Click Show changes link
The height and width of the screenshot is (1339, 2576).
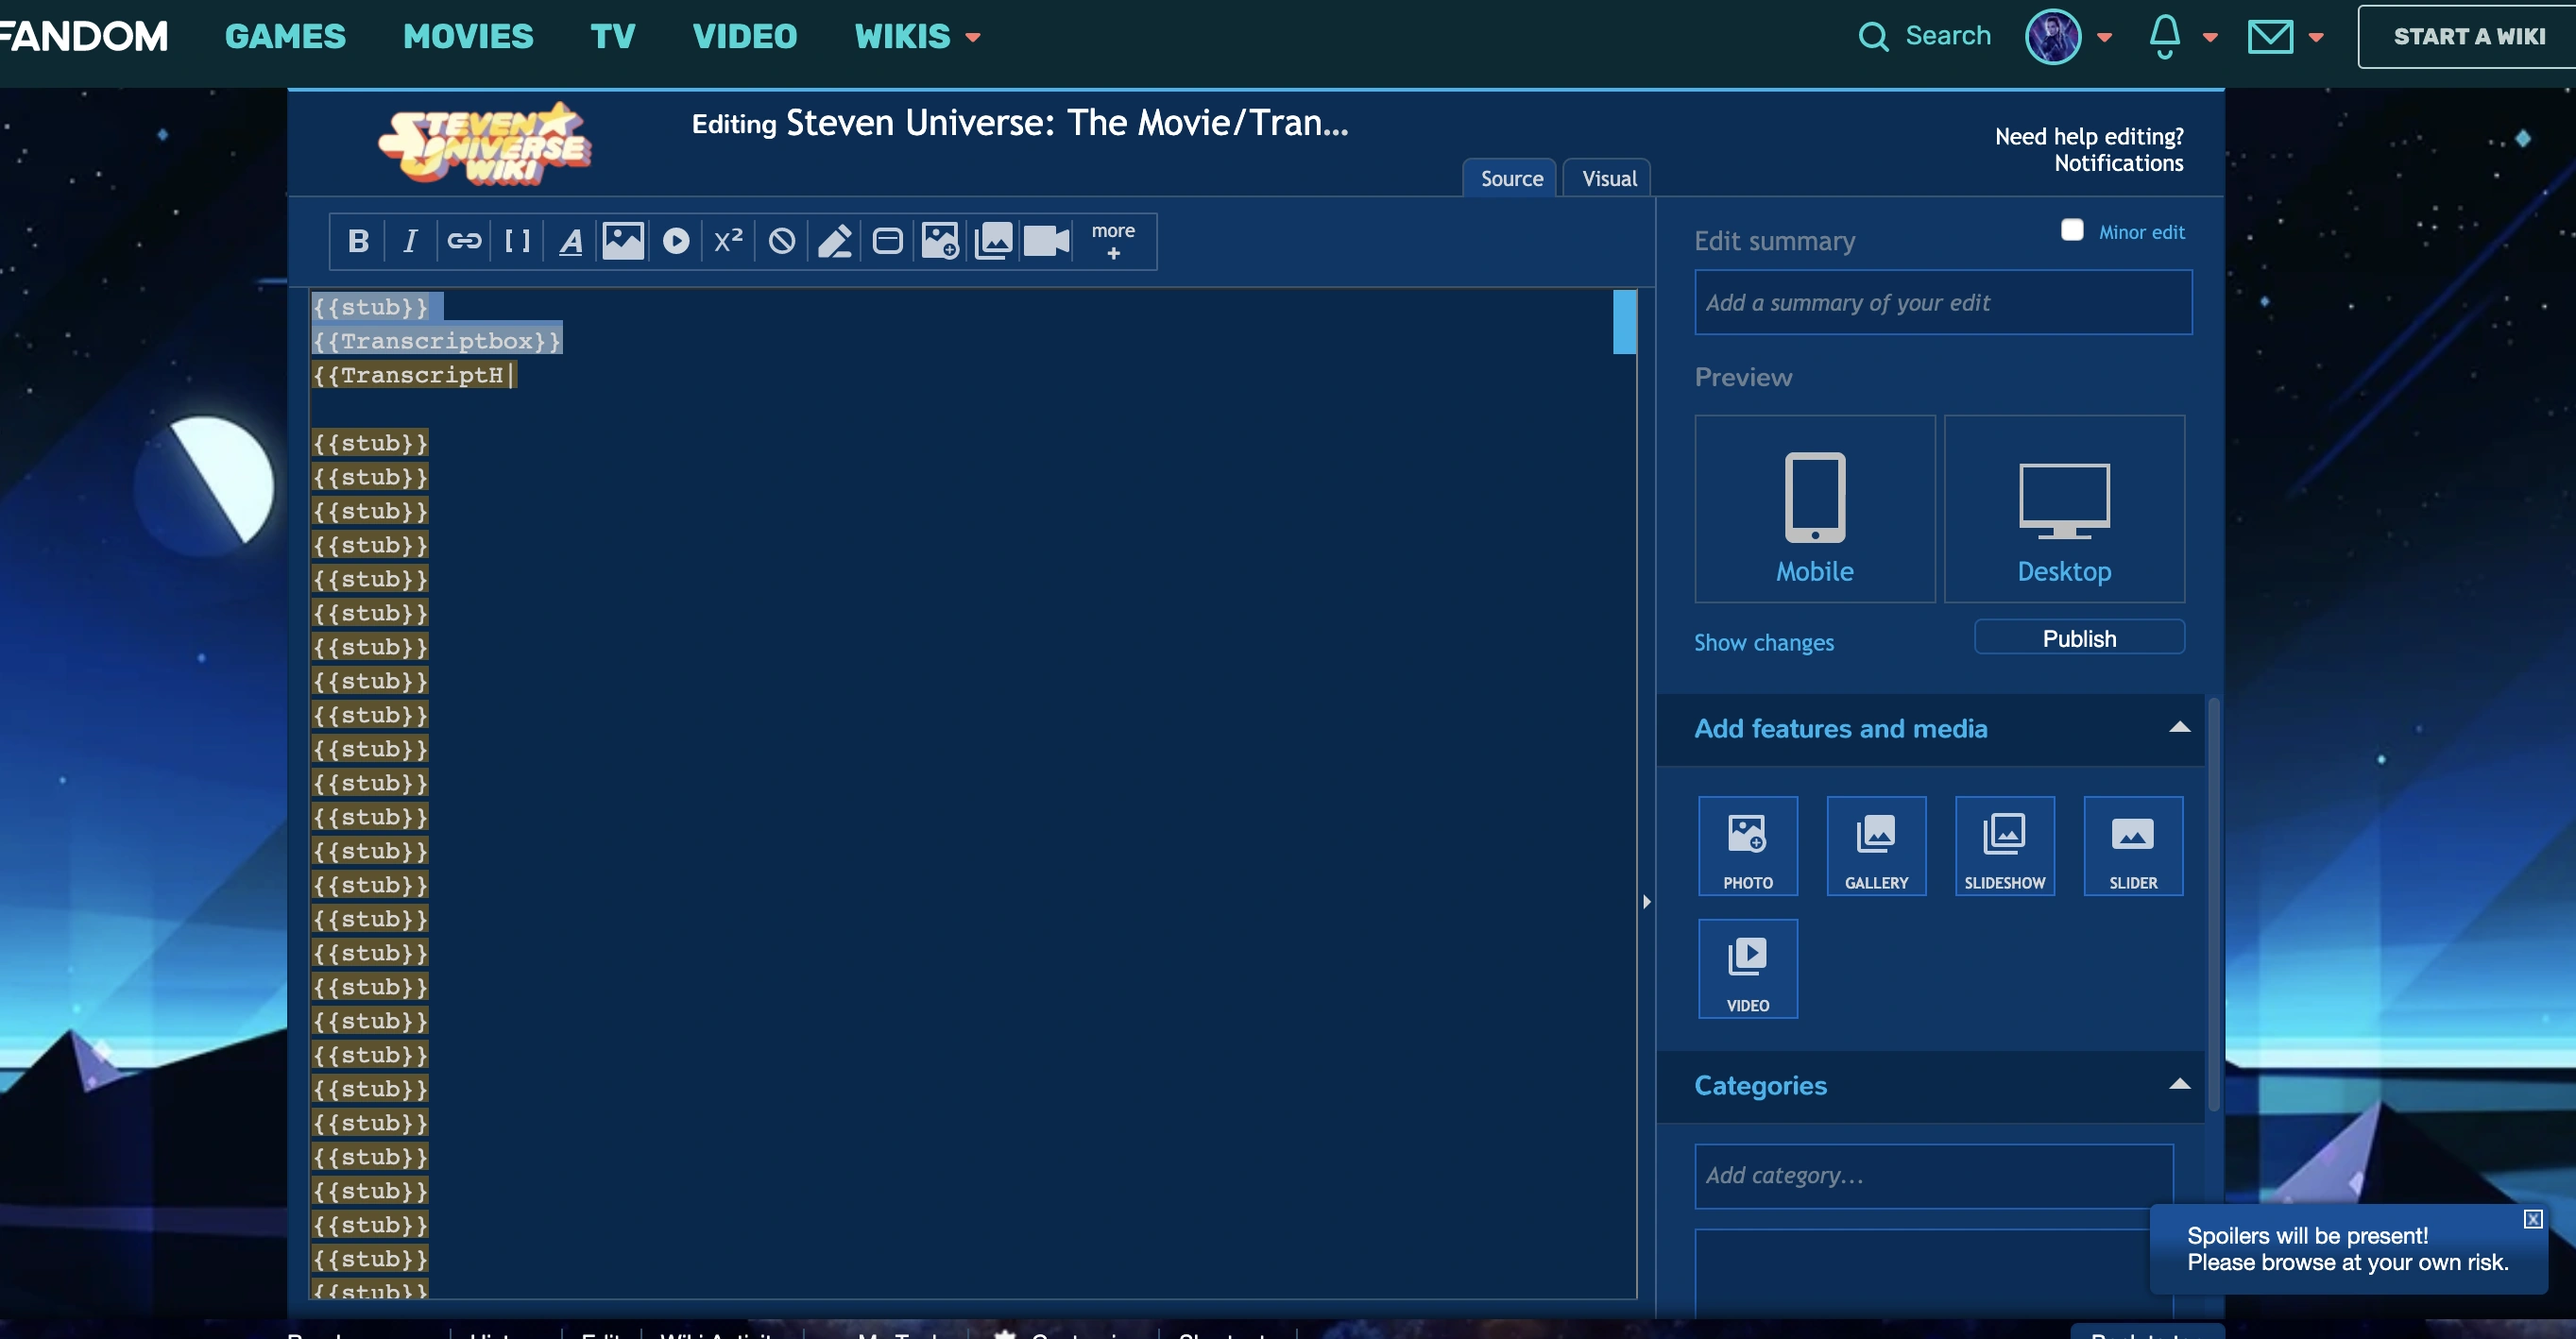click(1763, 643)
